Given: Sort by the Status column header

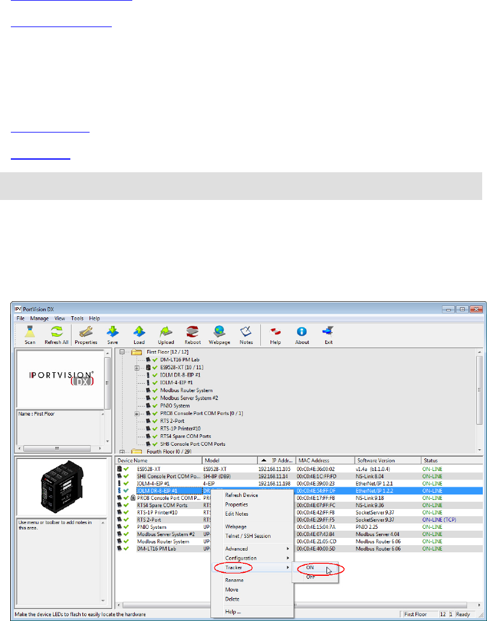Looking at the screenshot, I should pyautogui.click(x=452, y=461).
